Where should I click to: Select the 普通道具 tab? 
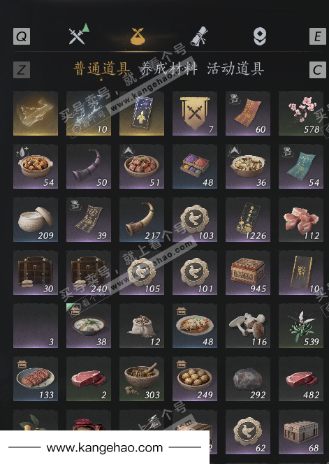click(102, 69)
